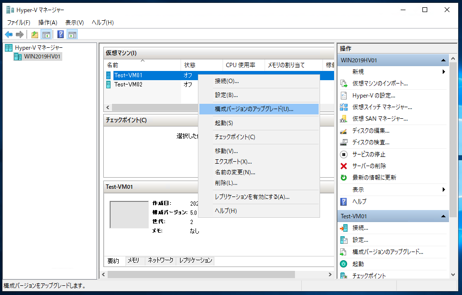
Task: Click the Test-VM01 preview thumbnail
Action: (x=129, y=215)
